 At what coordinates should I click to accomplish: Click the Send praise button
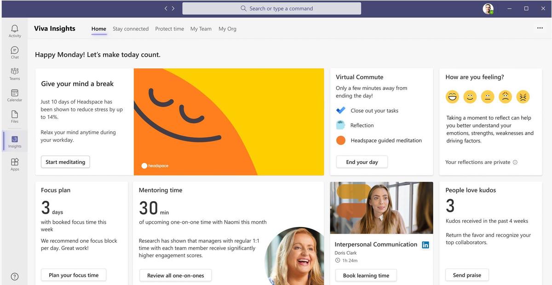pos(467,275)
